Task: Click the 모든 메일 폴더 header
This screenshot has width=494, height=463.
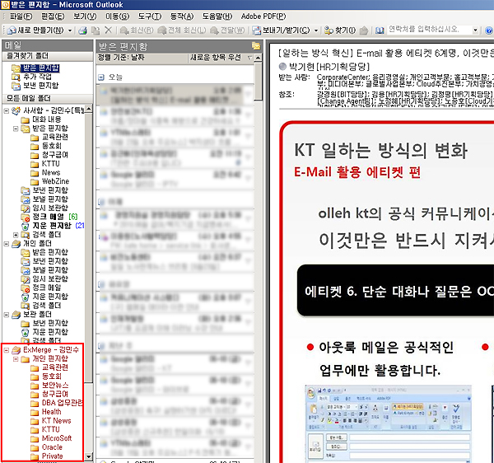Action: (48, 98)
